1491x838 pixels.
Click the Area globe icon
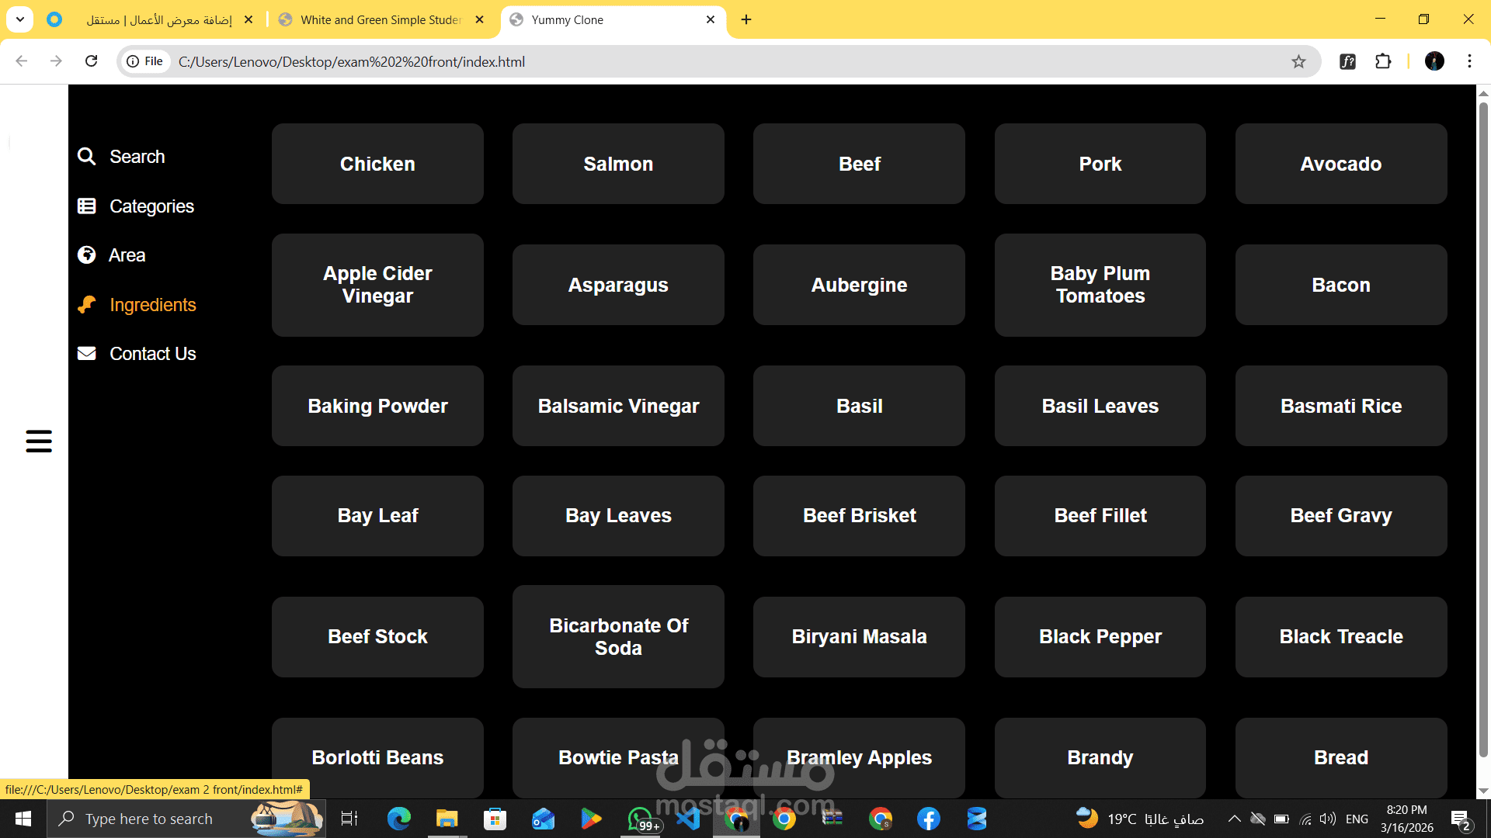coord(87,255)
